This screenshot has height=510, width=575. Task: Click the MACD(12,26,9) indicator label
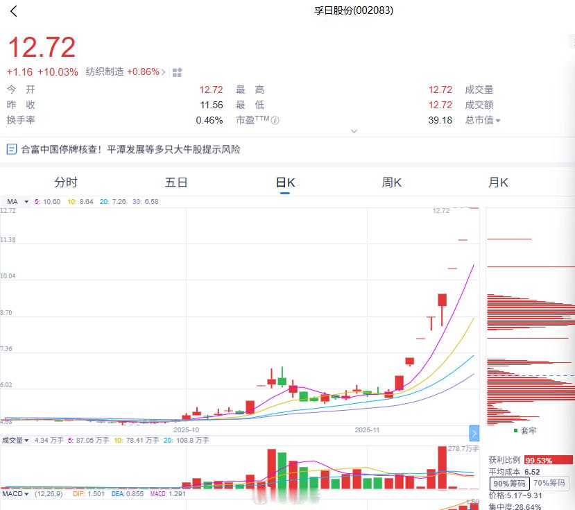pos(31,494)
